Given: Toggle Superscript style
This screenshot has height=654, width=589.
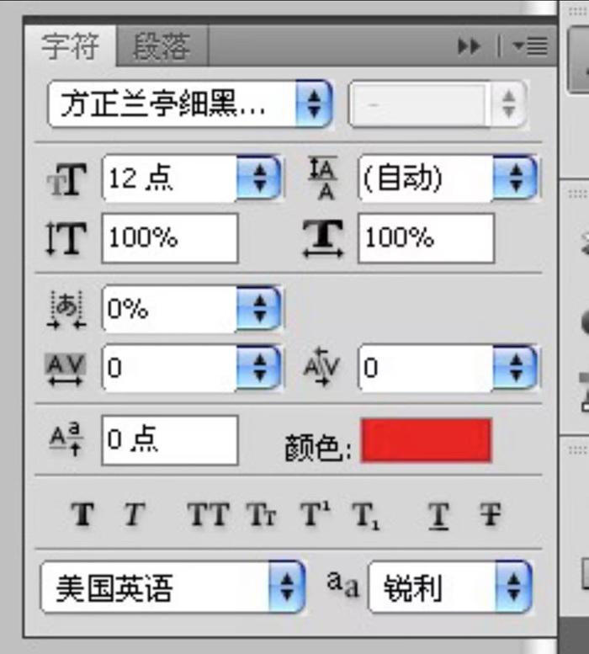Looking at the screenshot, I should click(316, 513).
